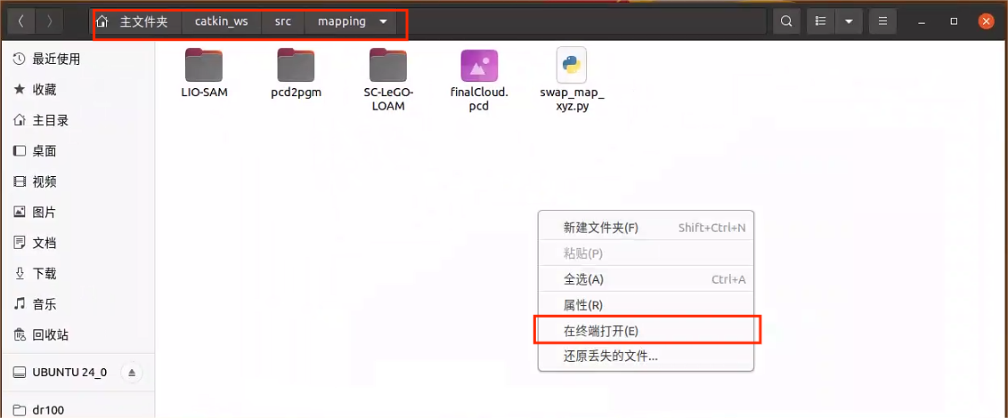Image resolution: width=1008 pixels, height=418 pixels.
Task: Open the view options dropdown arrow
Action: click(849, 21)
